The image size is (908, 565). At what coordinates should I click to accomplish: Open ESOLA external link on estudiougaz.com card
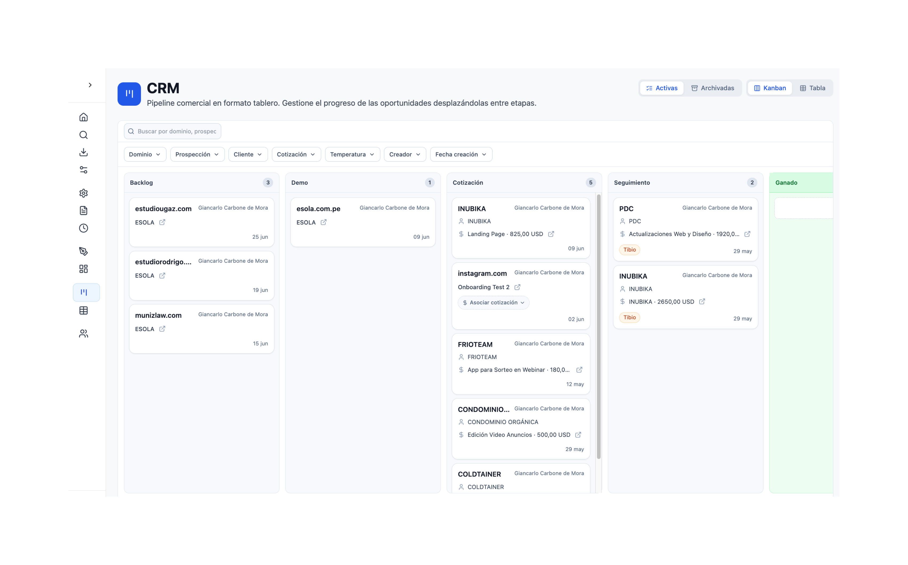point(162,222)
